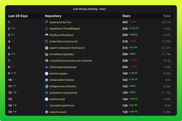This screenshot has height=121, width=182.
Task: Click the Stars column header
Action: click(x=126, y=16)
